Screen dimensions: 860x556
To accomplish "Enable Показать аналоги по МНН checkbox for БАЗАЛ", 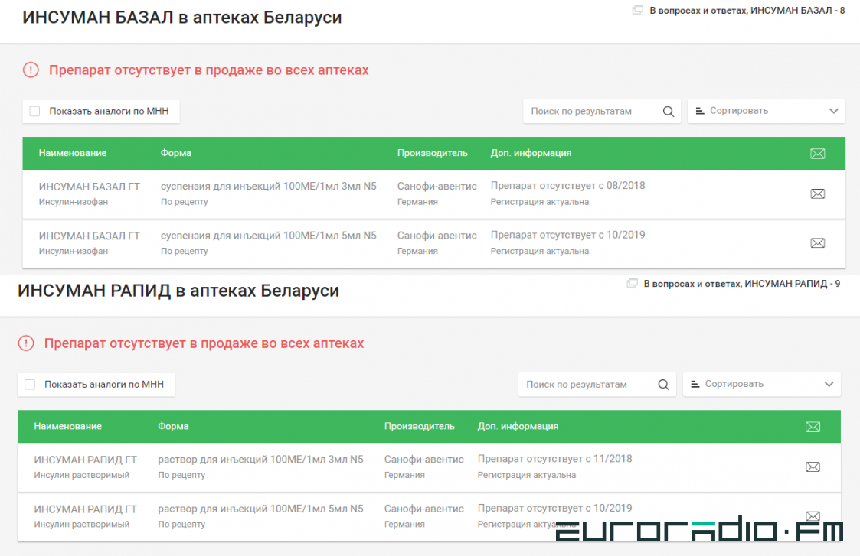I will [34, 111].
